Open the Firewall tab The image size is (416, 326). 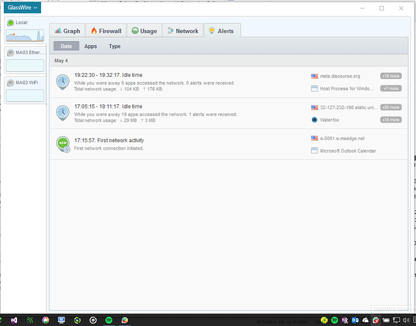106,31
